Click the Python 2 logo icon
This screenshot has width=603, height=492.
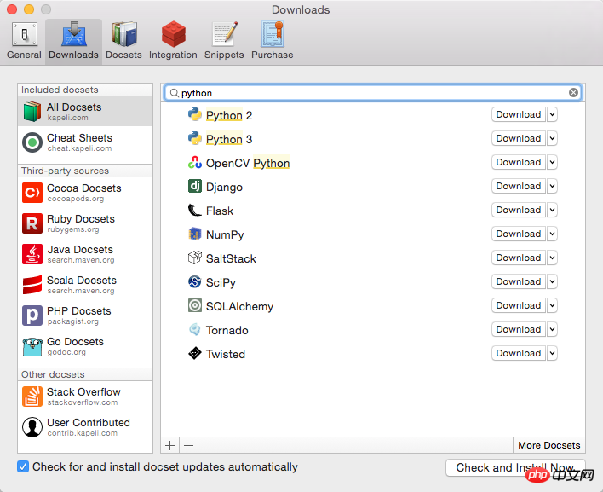point(194,114)
